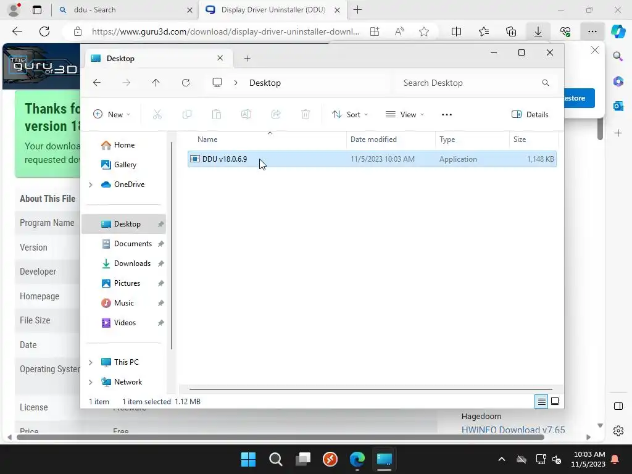Image resolution: width=632 pixels, height=474 pixels.
Task: Reload the guru3d page in Edge
Action: pos(44,31)
